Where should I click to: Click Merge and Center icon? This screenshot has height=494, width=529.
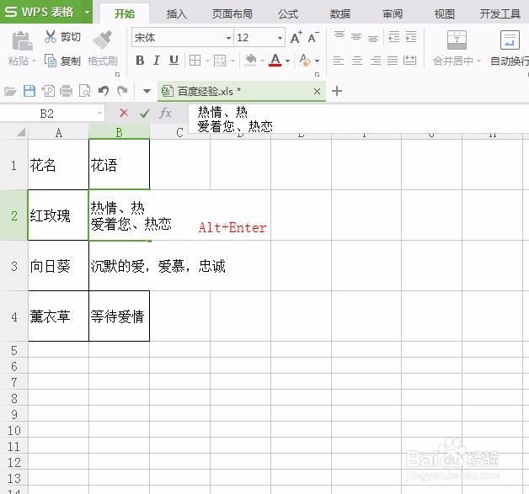pos(457,40)
